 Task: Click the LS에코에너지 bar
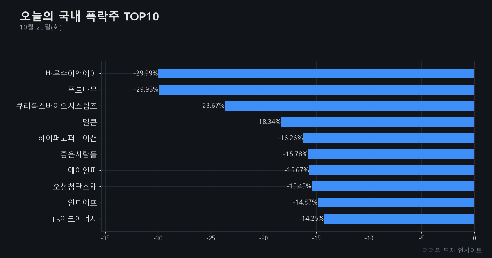point(399,219)
